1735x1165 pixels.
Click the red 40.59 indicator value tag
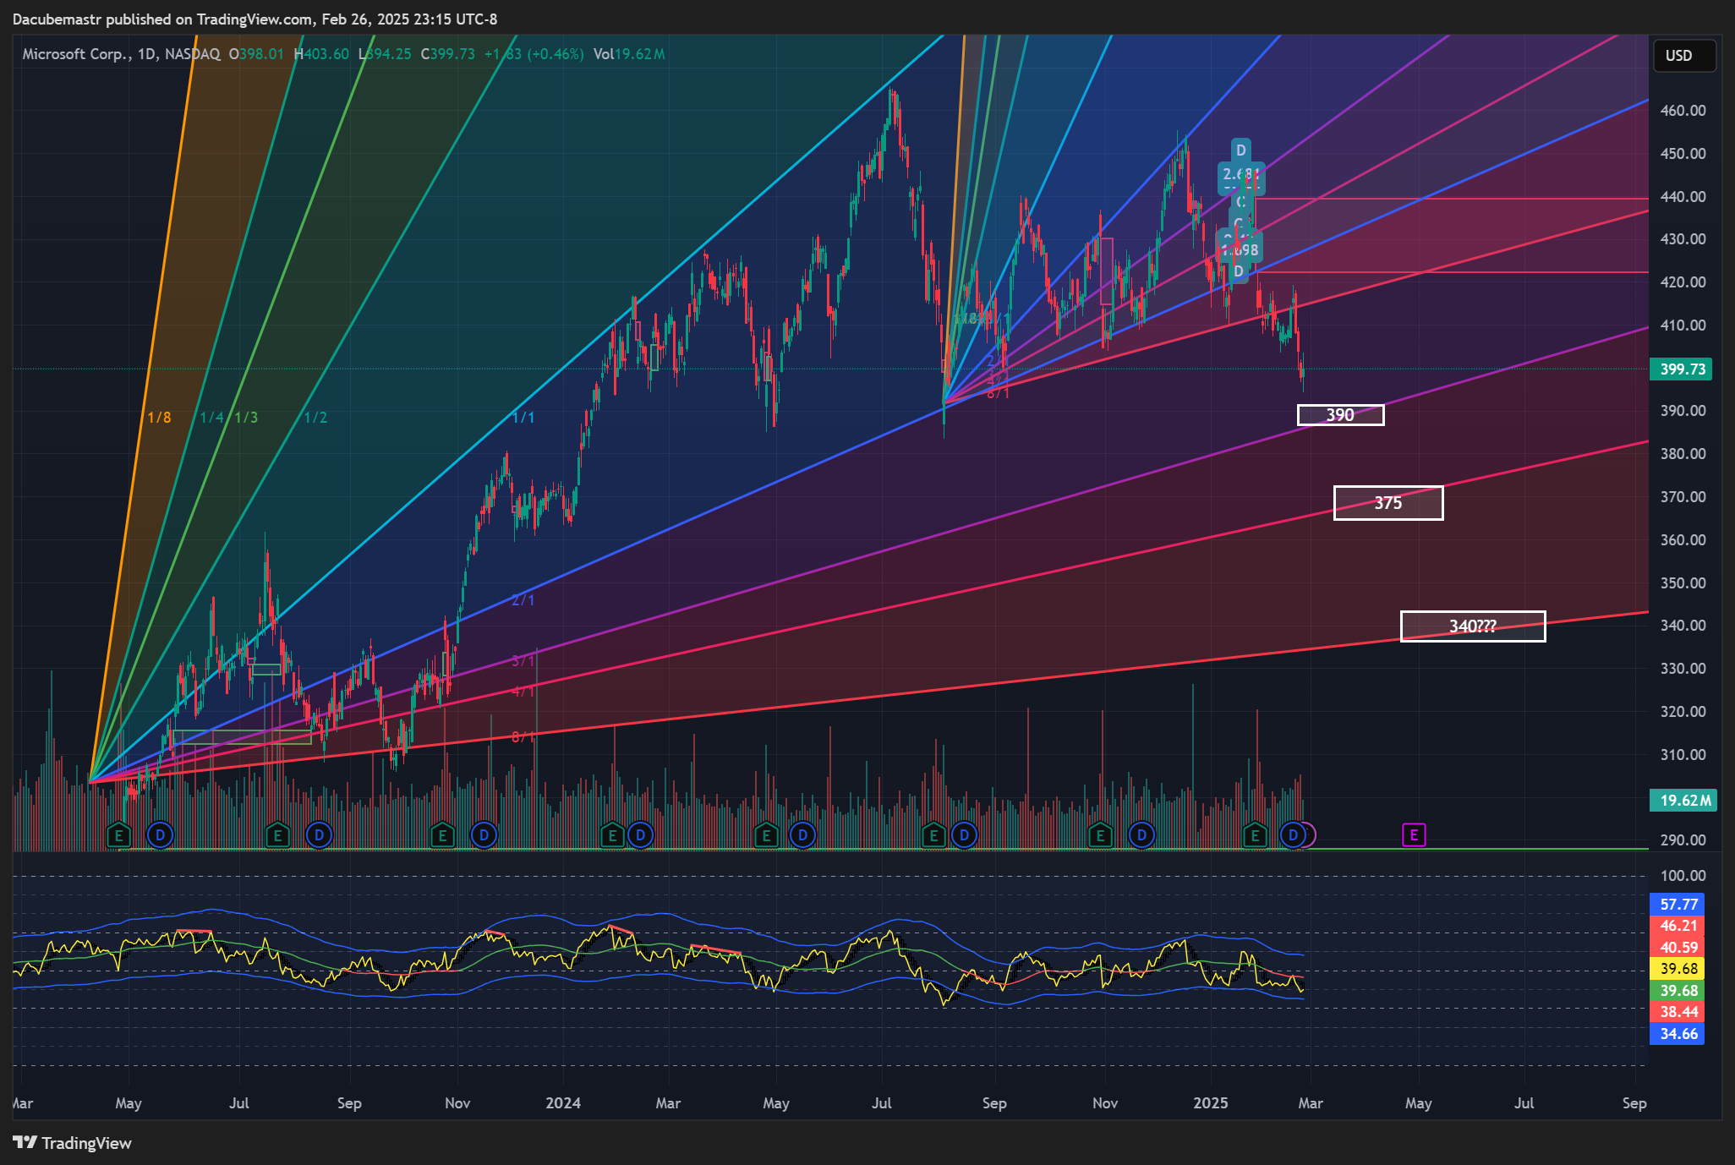pyautogui.click(x=1678, y=948)
